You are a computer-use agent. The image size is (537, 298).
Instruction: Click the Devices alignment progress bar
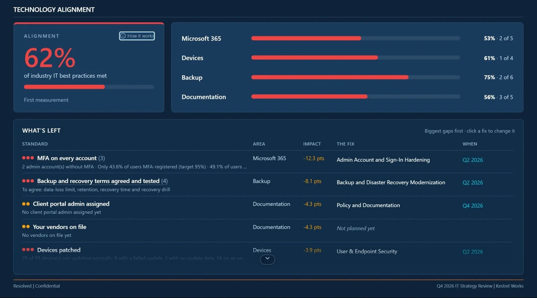(x=355, y=58)
